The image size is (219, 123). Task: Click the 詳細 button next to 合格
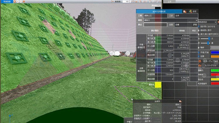(x=195, y=25)
